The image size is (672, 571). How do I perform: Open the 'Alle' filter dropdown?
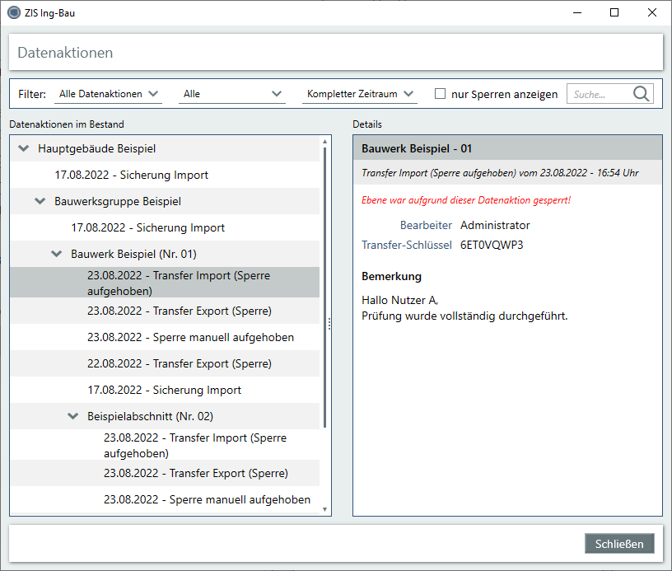click(x=233, y=94)
